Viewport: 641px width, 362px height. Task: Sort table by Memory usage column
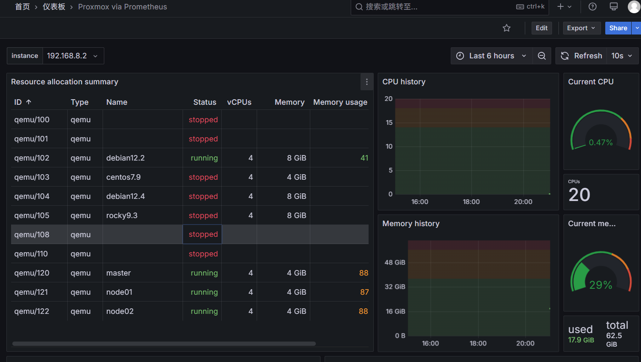[x=340, y=102]
